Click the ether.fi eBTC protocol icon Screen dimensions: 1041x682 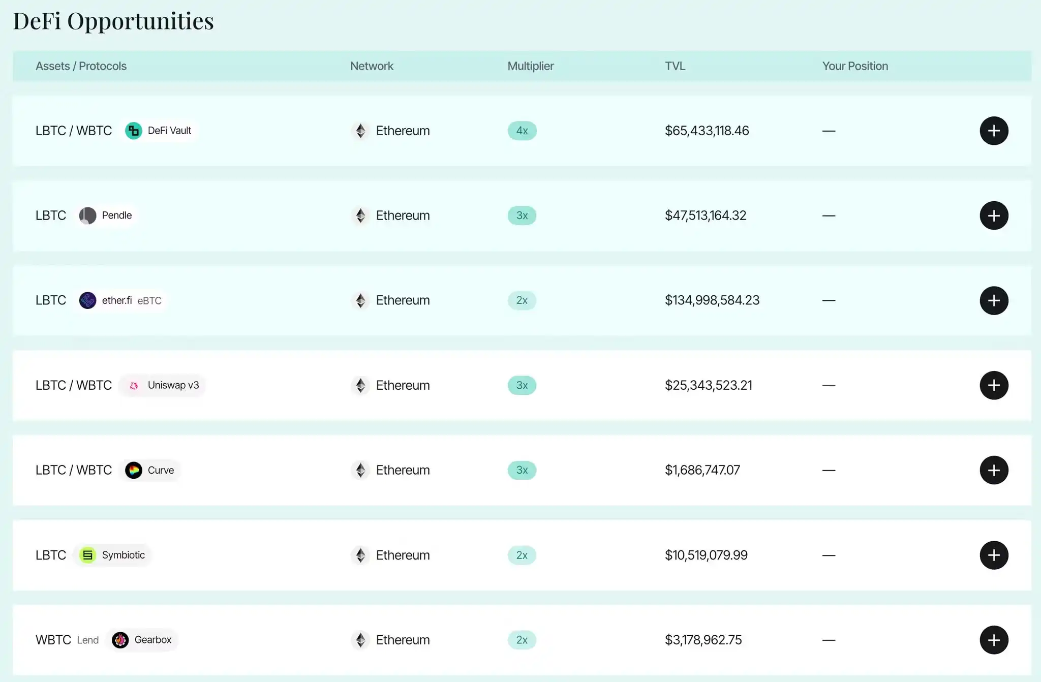pyautogui.click(x=87, y=300)
